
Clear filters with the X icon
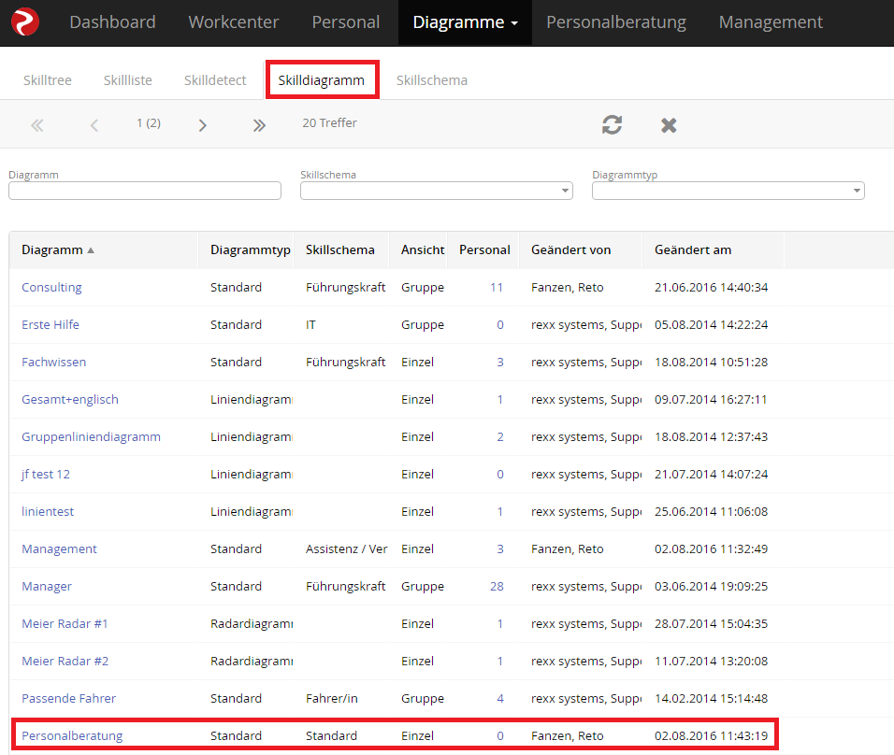pyautogui.click(x=669, y=125)
